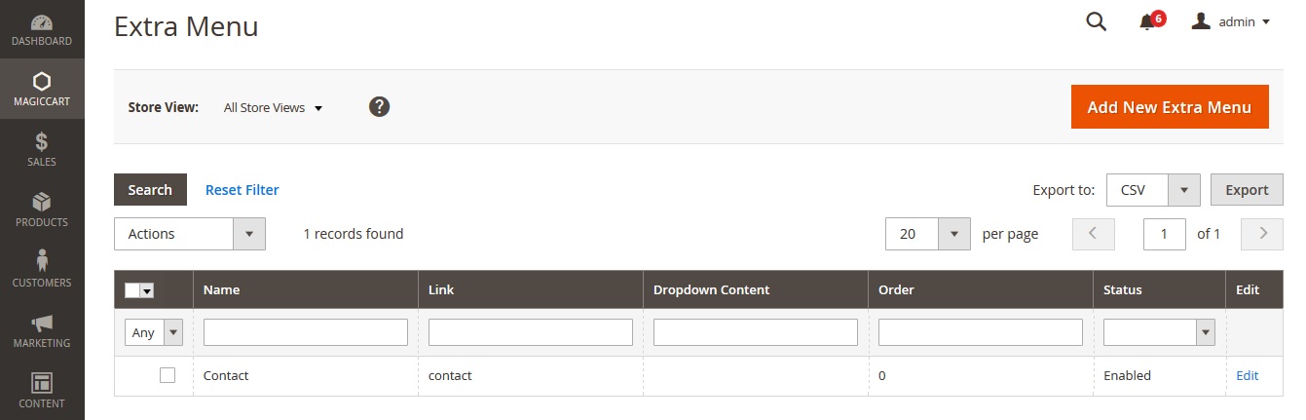Screen dimensions: 1306x420
Task: Click the search magnifier icon
Action: pyautogui.click(x=1097, y=21)
